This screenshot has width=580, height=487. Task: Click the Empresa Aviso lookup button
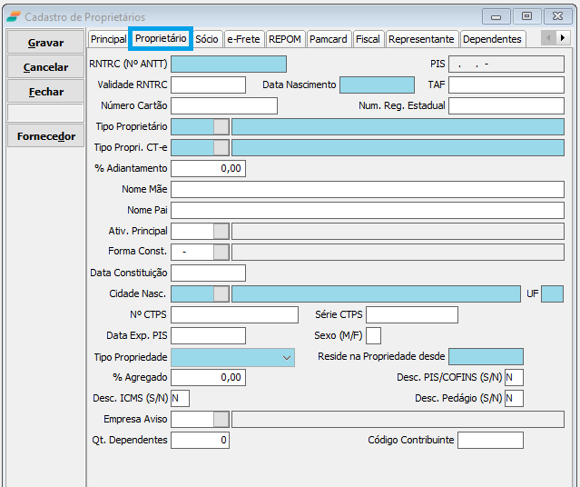pos(221,419)
